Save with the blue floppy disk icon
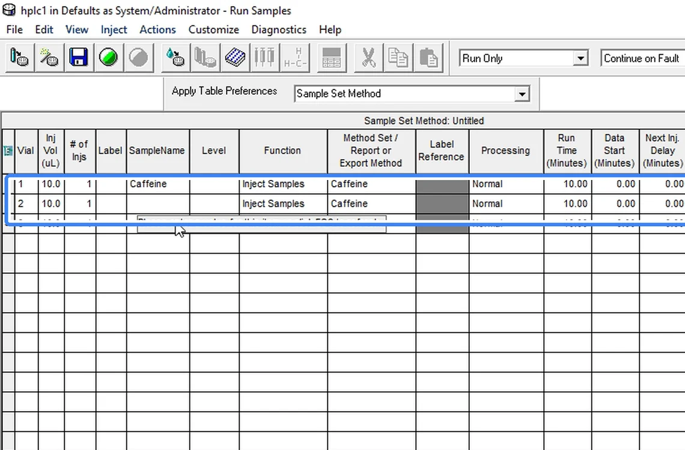The height and width of the screenshot is (450, 685). [x=79, y=58]
